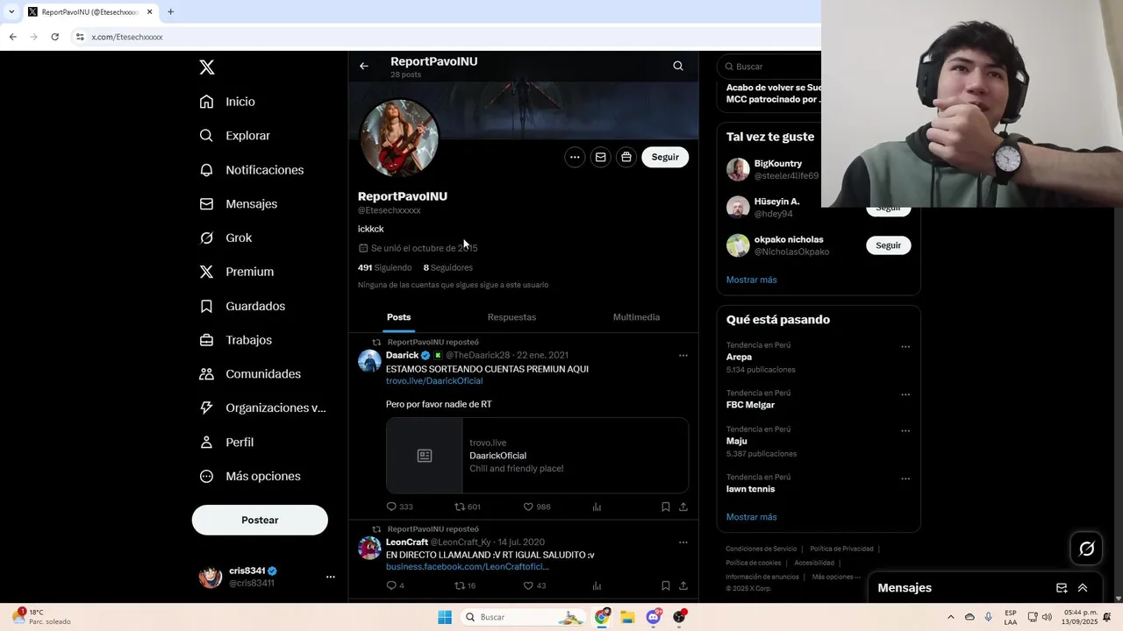1123x631 pixels.
Task: Like the LeonCraft post (43)
Action: click(534, 585)
